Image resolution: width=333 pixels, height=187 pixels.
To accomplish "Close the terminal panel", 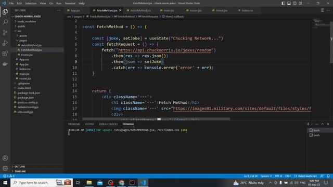I will [328, 124].
